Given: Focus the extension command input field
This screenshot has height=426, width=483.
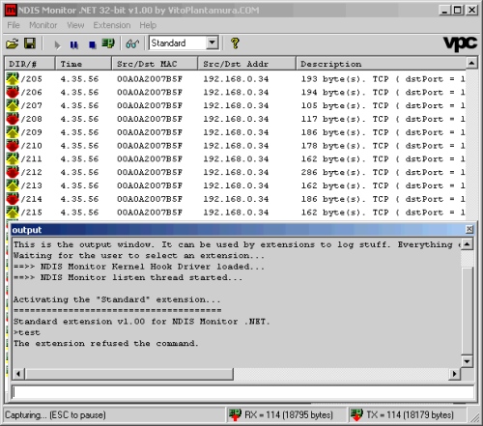Looking at the screenshot, I should tap(242, 392).
